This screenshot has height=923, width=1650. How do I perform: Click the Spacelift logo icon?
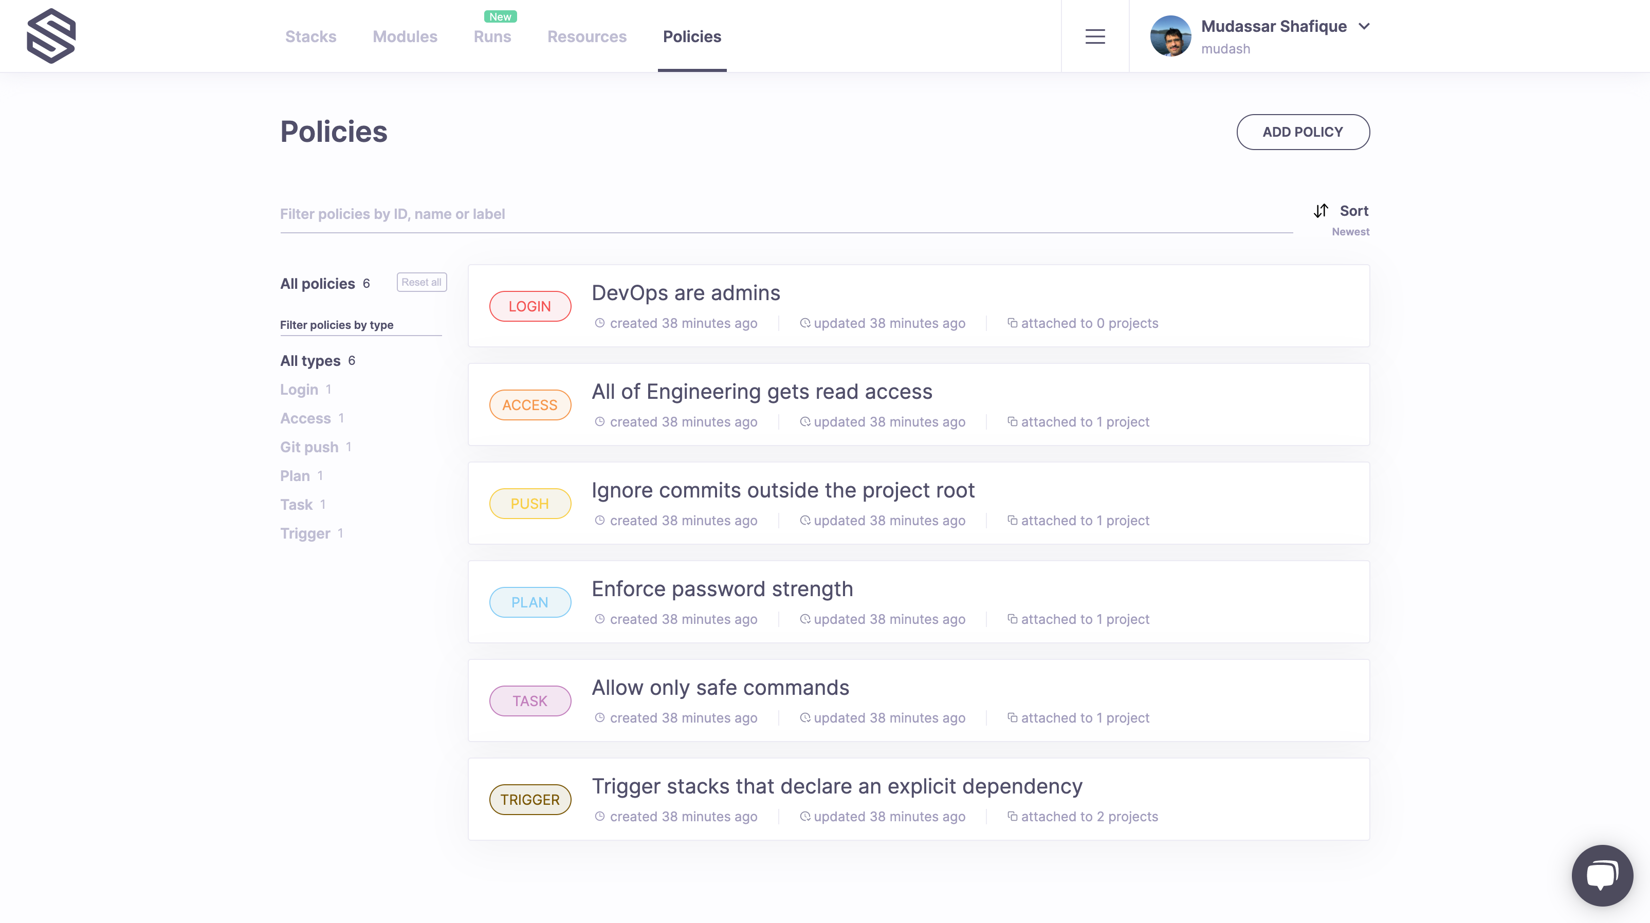[x=51, y=36]
